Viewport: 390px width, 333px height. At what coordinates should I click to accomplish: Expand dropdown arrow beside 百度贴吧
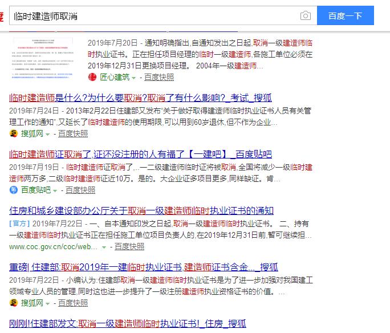55,190
